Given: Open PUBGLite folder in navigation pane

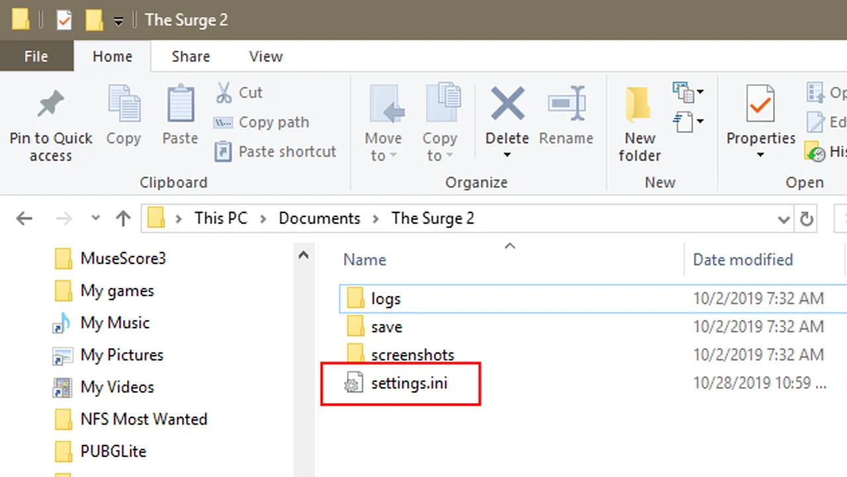Looking at the screenshot, I should [x=113, y=451].
